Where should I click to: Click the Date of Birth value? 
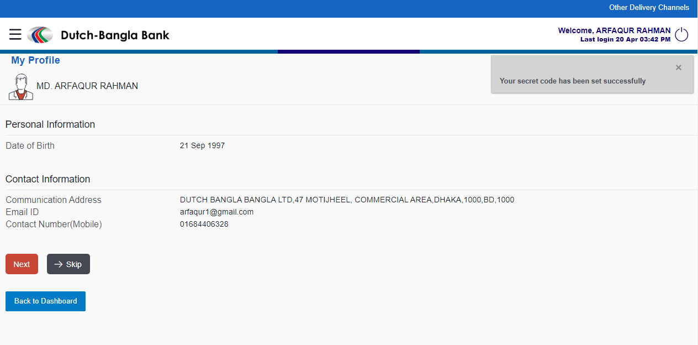[202, 146]
